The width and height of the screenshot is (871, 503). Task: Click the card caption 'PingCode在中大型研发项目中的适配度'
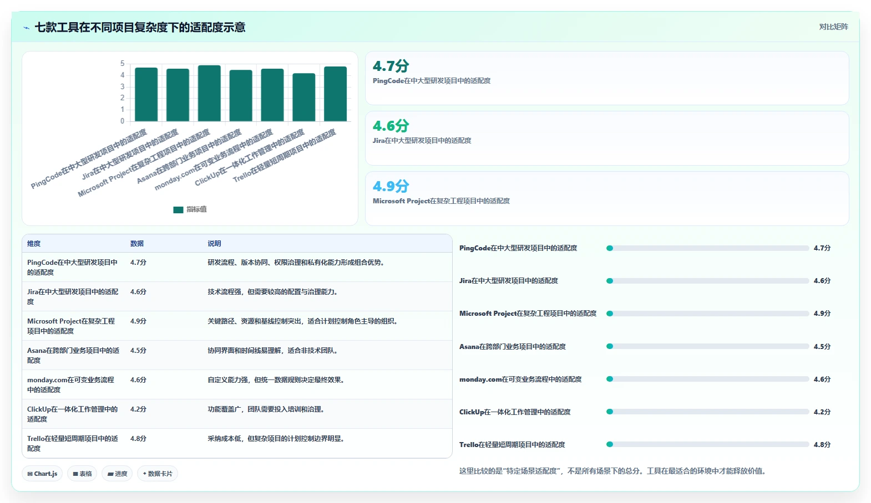(432, 81)
